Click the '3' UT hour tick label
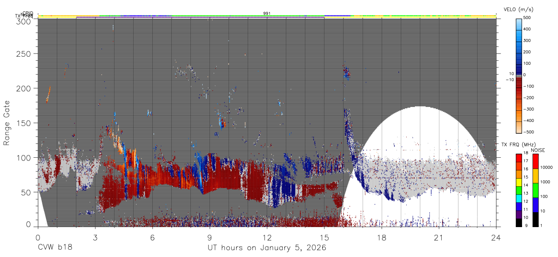The height and width of the screenshot is (257, 558). pos(95,237)
